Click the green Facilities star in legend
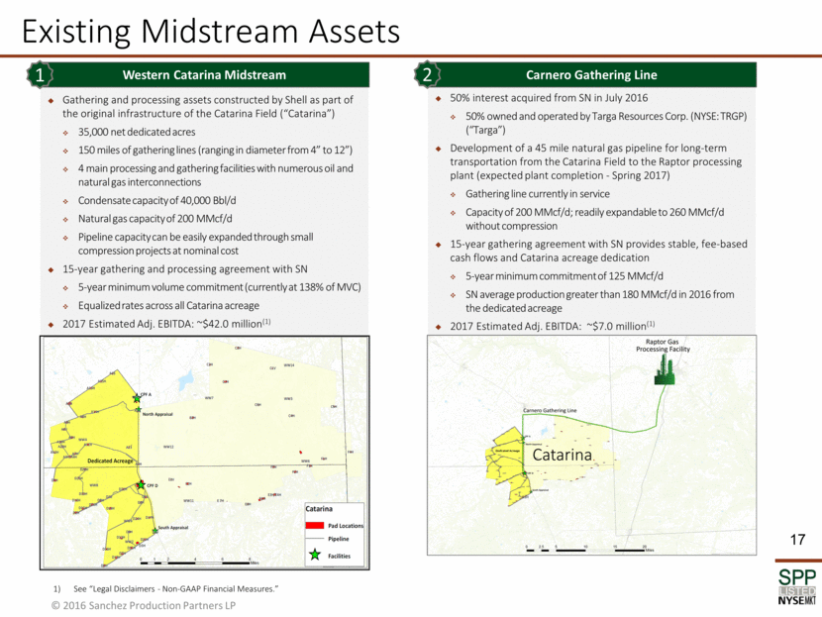The height and width of the screenshot is (617, 822). [x=316, y=556]
